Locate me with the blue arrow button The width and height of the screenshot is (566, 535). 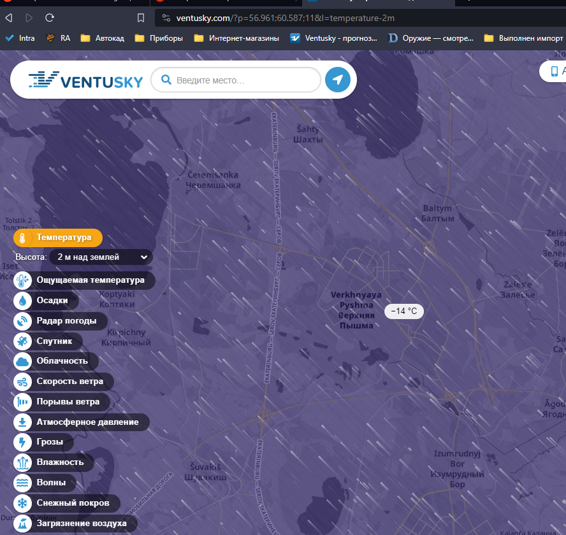point(338,80)
